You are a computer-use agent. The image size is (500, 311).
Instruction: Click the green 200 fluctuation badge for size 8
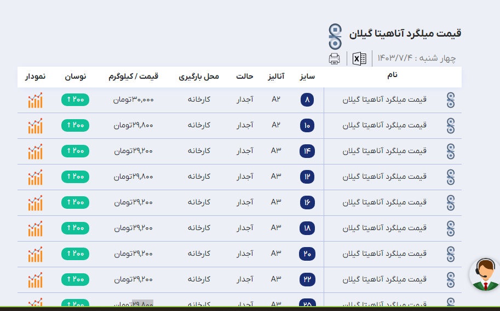coord(75,99)
